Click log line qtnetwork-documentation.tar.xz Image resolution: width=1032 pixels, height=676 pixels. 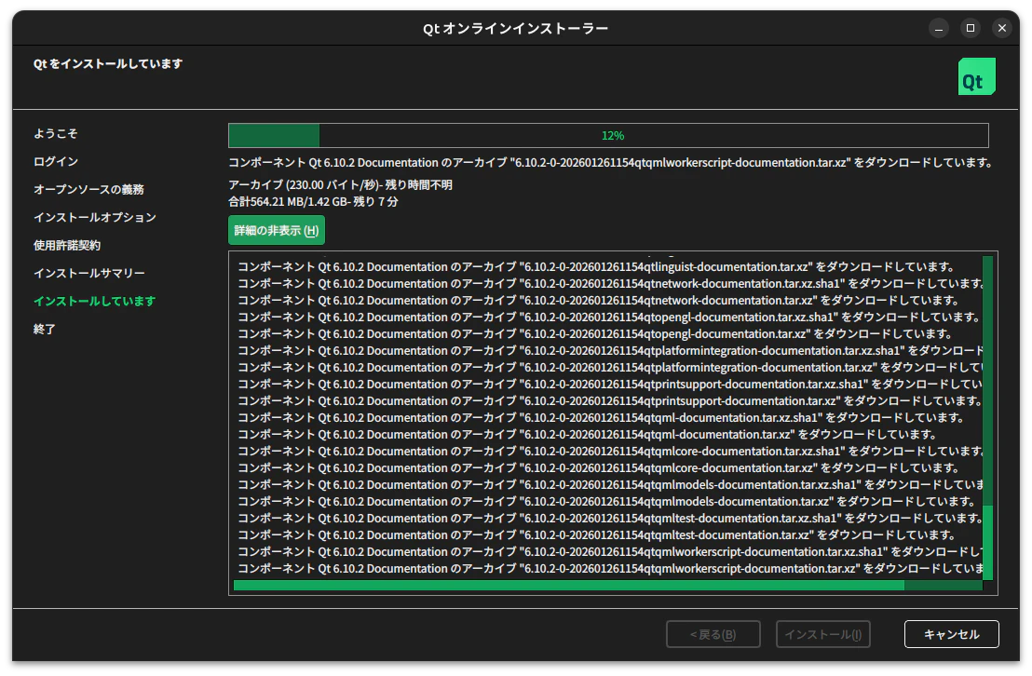coord(599,300)
